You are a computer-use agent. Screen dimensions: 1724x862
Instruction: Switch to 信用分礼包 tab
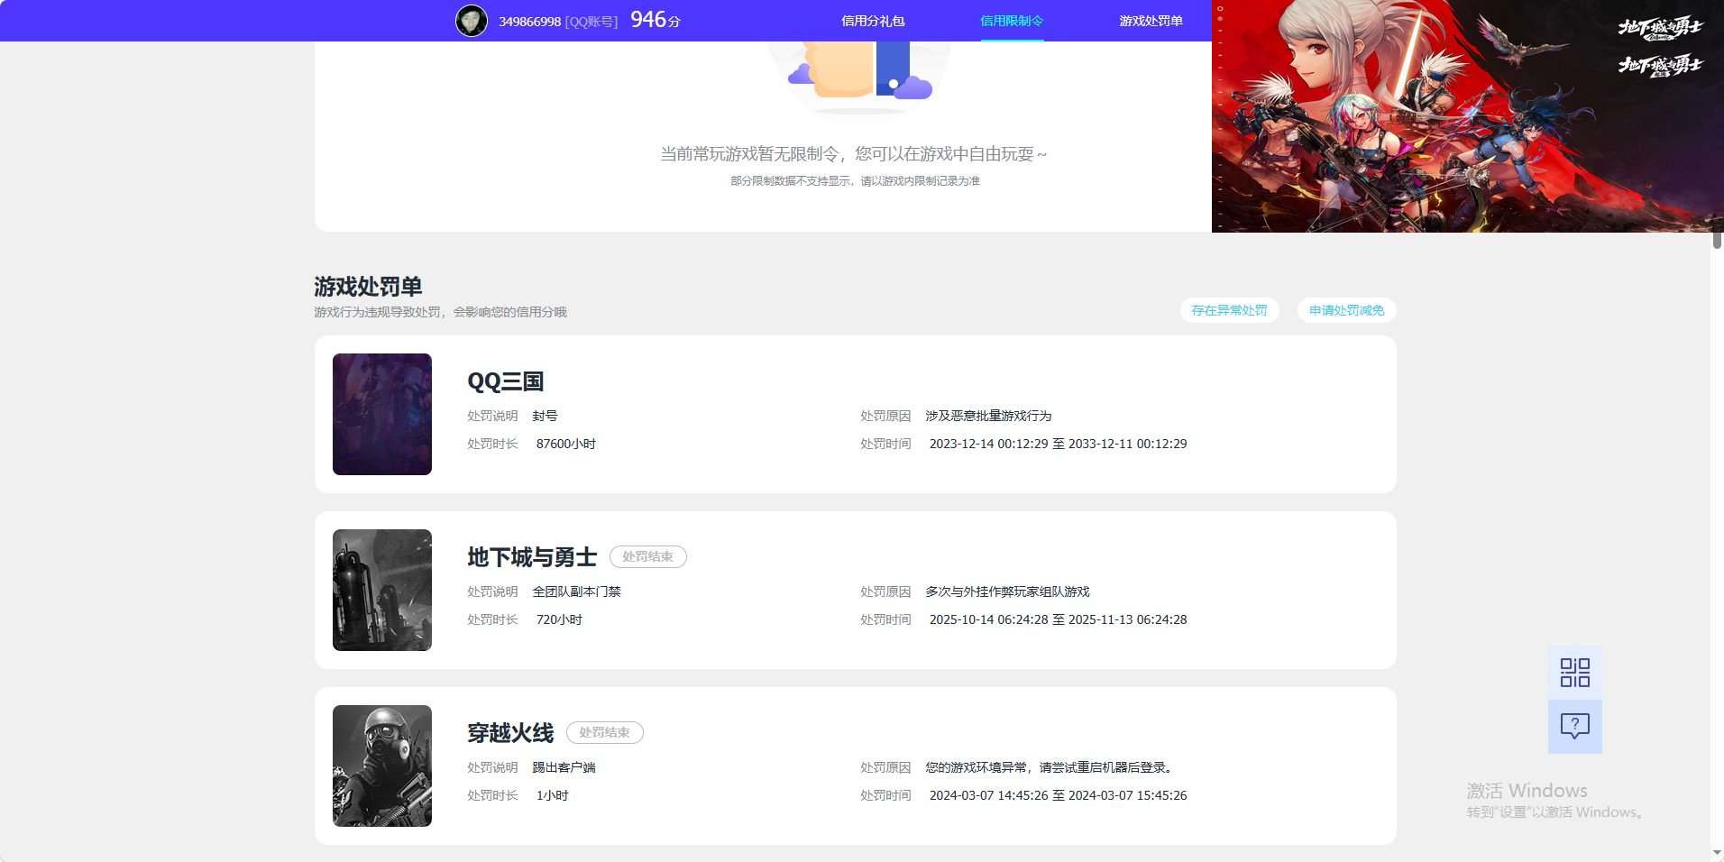click(x=872, y=21)
